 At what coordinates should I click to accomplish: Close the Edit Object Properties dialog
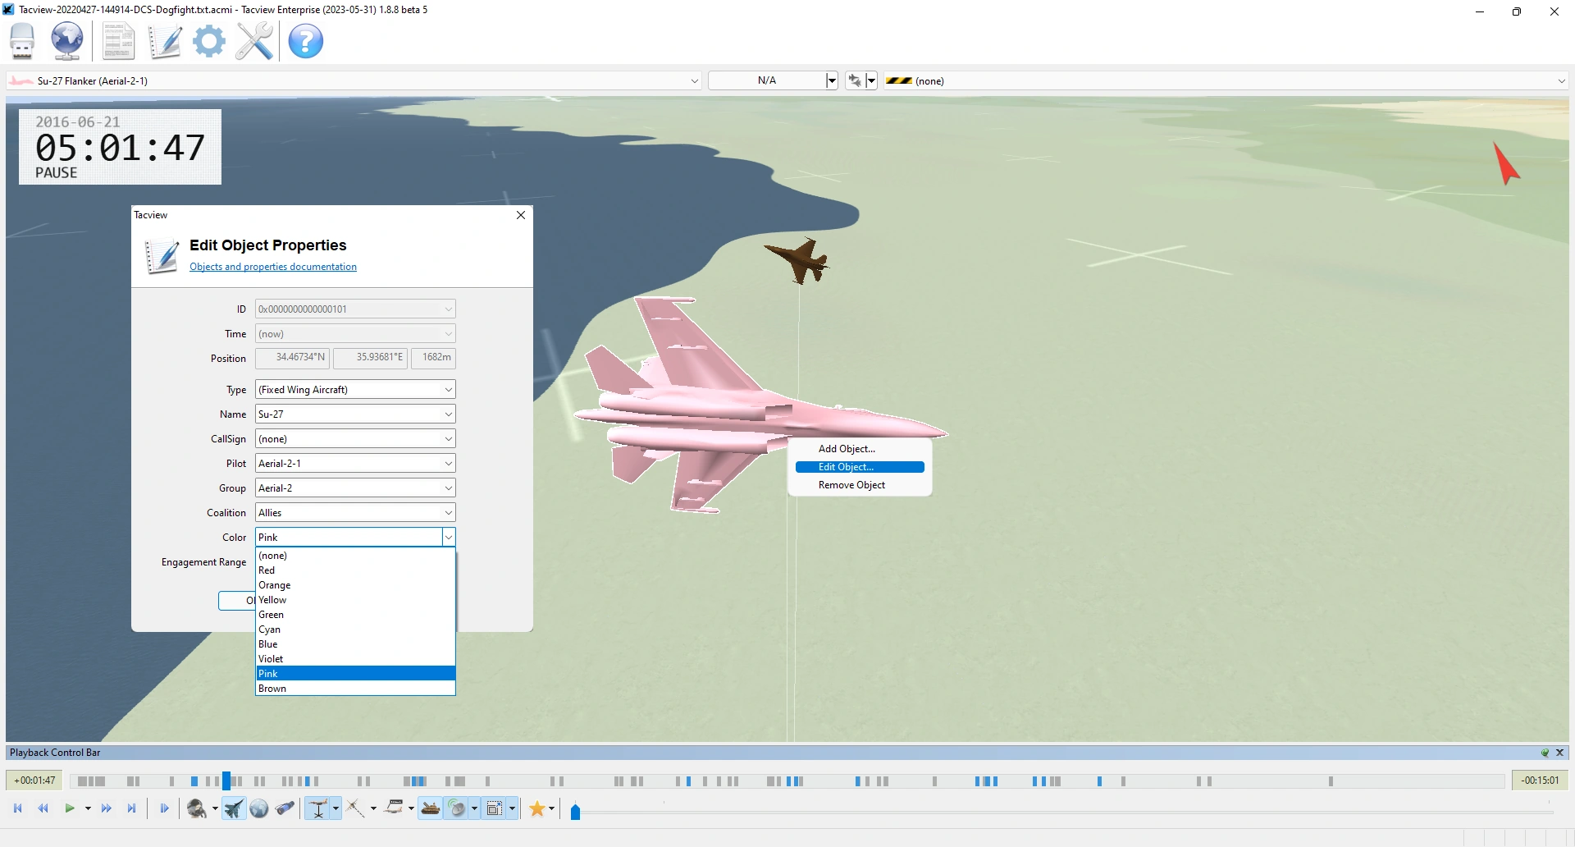tap(521, 215)
